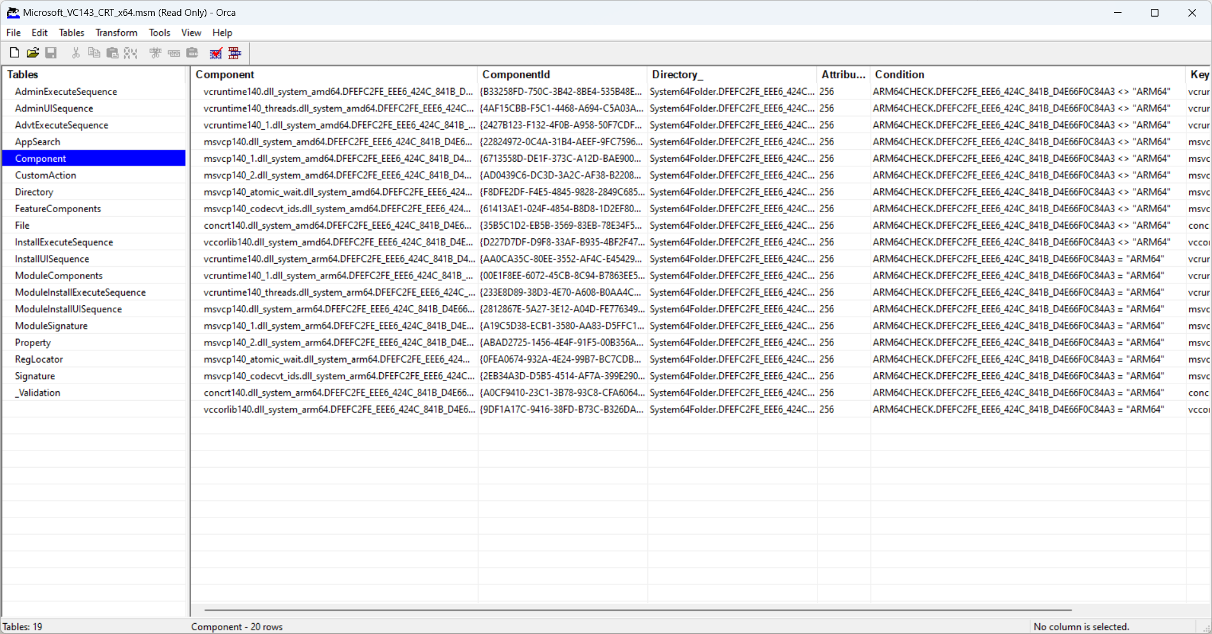
Task: Click the Paste clipboard toolbar icon
Action: pos(112,53)
